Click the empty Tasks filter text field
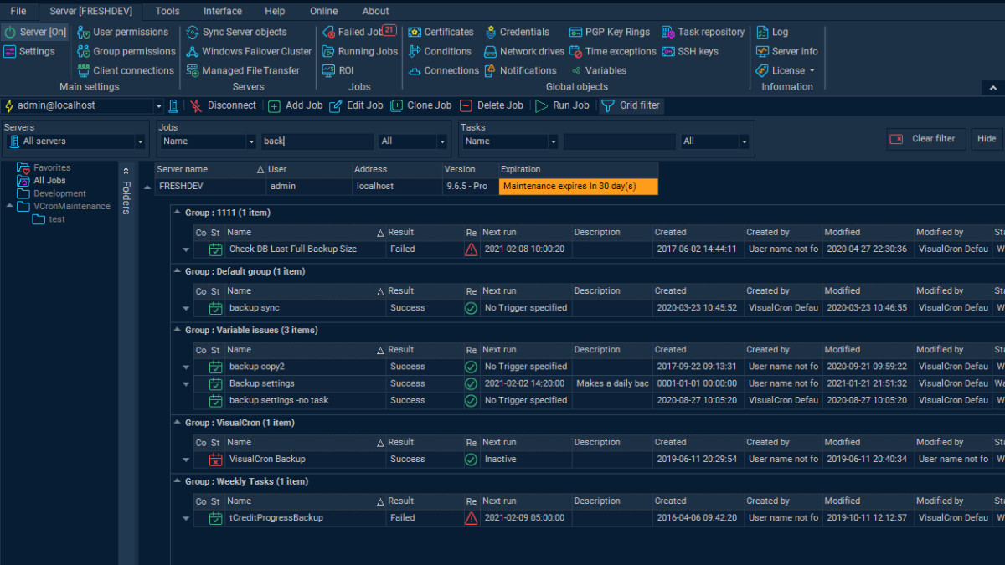Viewport: 1005px width, 565px height. 619,141
